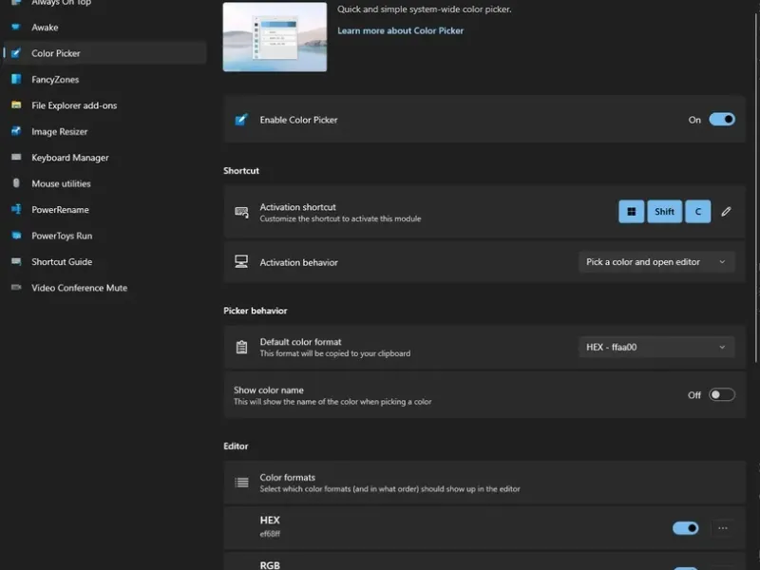Click the Editor section heading

pyautogui.click(x=236, y=446)
